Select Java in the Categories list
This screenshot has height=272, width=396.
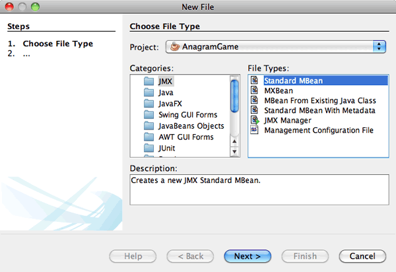[166, 92]
